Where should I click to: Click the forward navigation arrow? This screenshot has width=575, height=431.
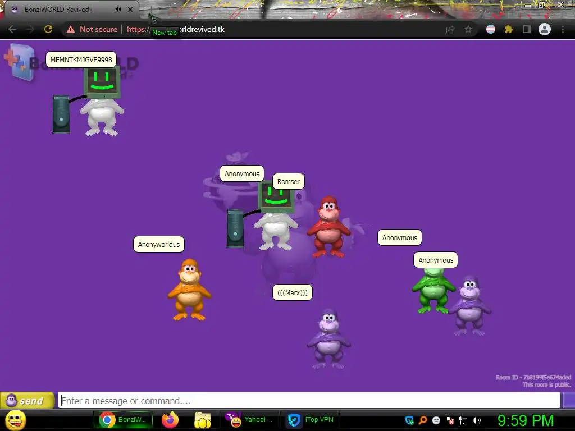click(30, 29)
